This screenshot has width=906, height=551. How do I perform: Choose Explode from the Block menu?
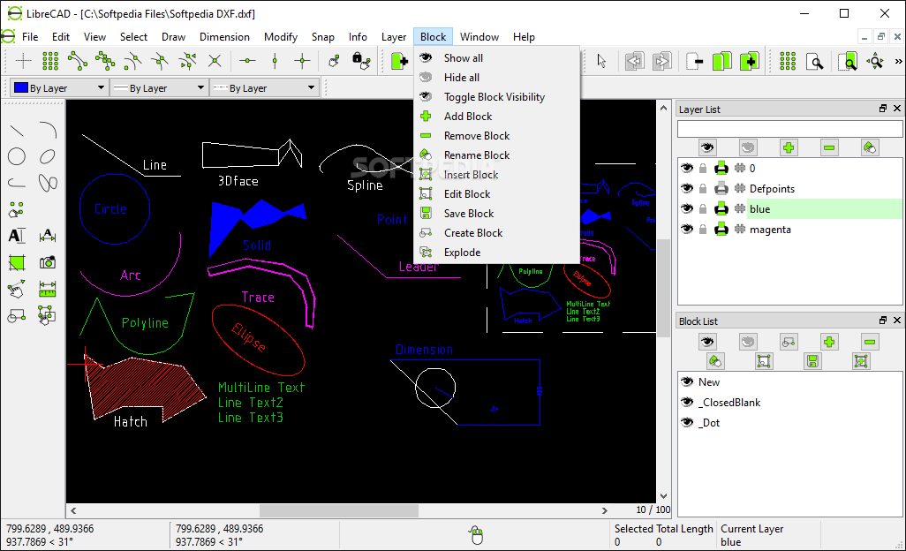click(x=496, y=253)
